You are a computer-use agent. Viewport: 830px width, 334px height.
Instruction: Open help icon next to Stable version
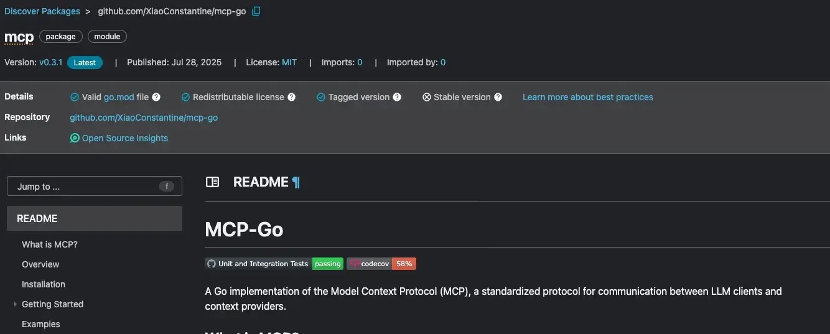pyautogui.click(x=498, y=97)
